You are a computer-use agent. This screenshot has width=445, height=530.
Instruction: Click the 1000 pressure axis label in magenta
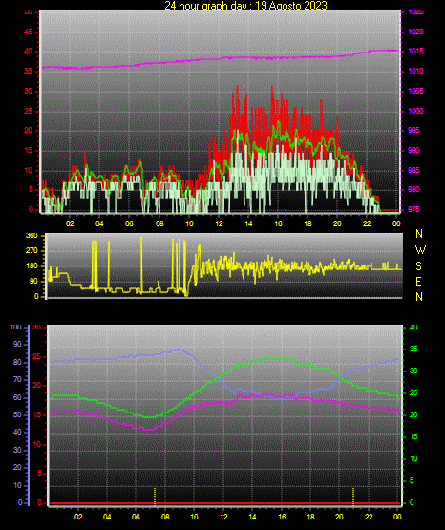(415, 111)
